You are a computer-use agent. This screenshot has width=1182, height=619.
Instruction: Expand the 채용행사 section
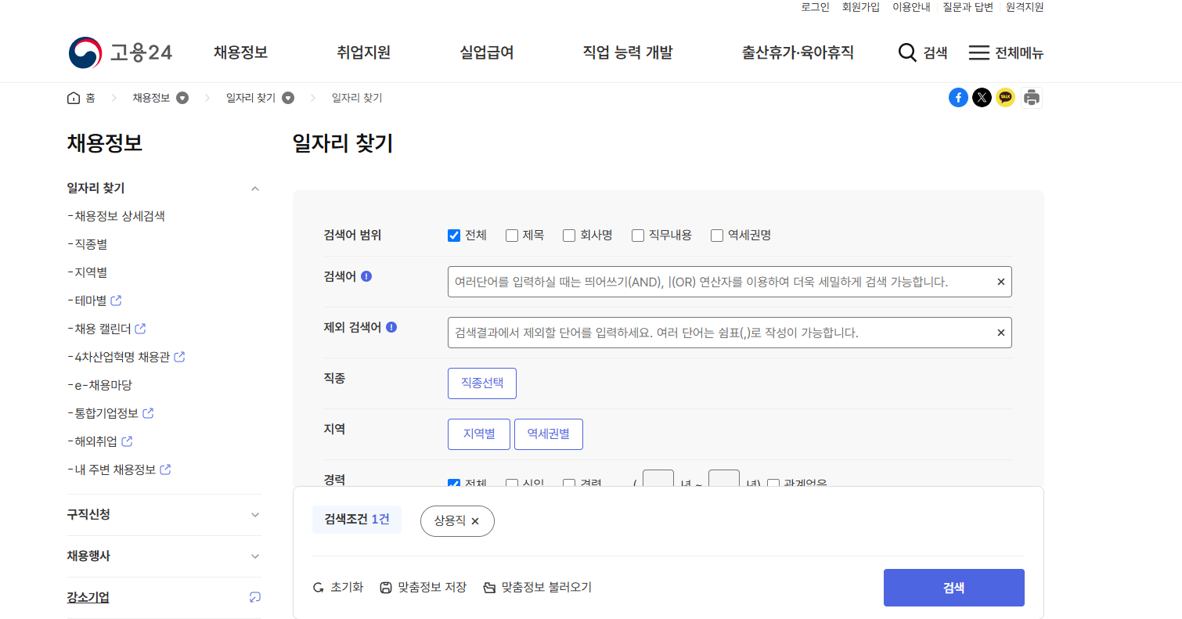tap(254, 556)
